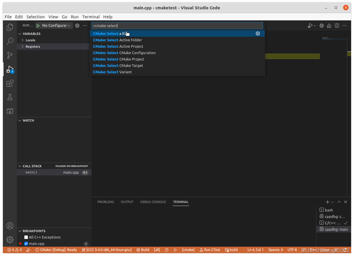This screenshot has height=256, width=354.
Task: Add a new terminal with plus icon
Action: (x=327, y=202)
